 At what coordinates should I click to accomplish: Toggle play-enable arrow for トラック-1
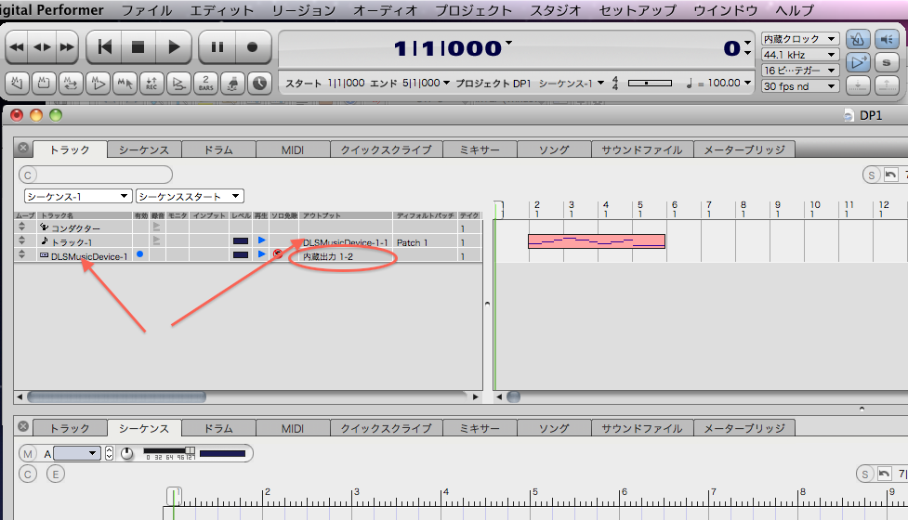click(x=262, y=240)
